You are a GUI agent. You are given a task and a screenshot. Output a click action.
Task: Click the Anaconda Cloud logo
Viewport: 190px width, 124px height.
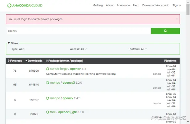click(25, 6)
